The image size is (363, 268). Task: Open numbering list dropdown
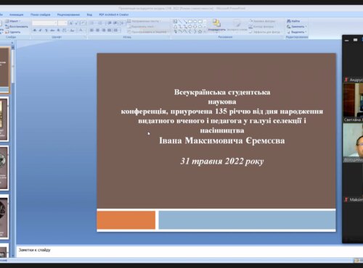pos(101,23)
